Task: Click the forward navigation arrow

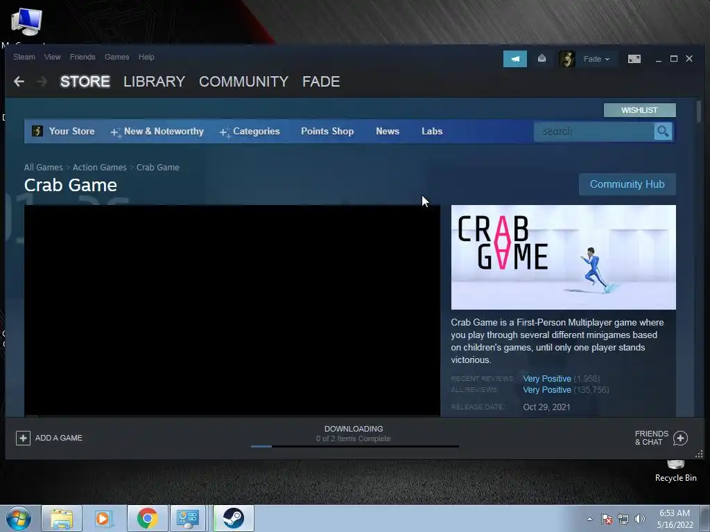Action: (42, 82)
